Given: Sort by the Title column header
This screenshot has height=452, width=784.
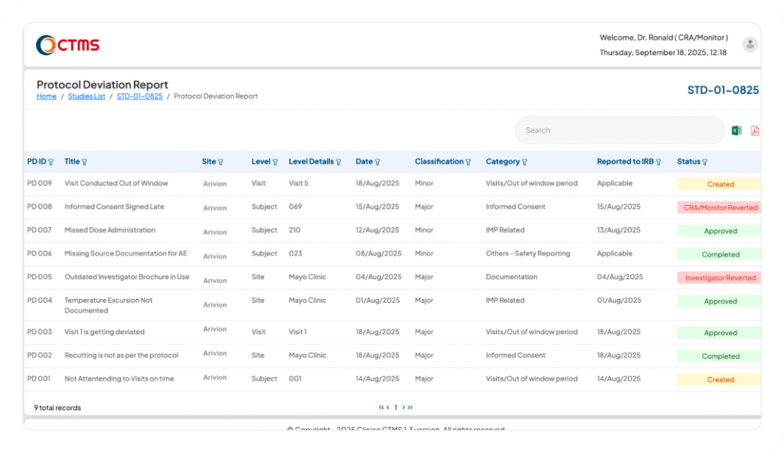Looking at the screenshot, I should click(x=72, y=162).
